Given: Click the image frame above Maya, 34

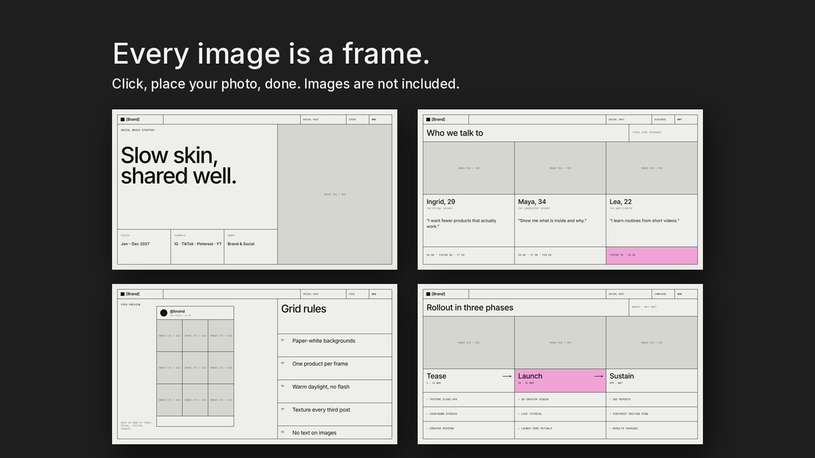Looking at the screenshot, I should coord(560,168).
